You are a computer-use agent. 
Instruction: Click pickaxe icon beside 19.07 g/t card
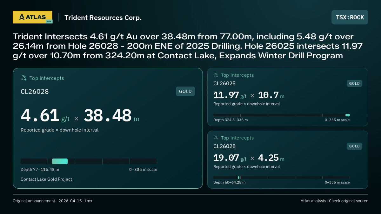coord(216,138)
